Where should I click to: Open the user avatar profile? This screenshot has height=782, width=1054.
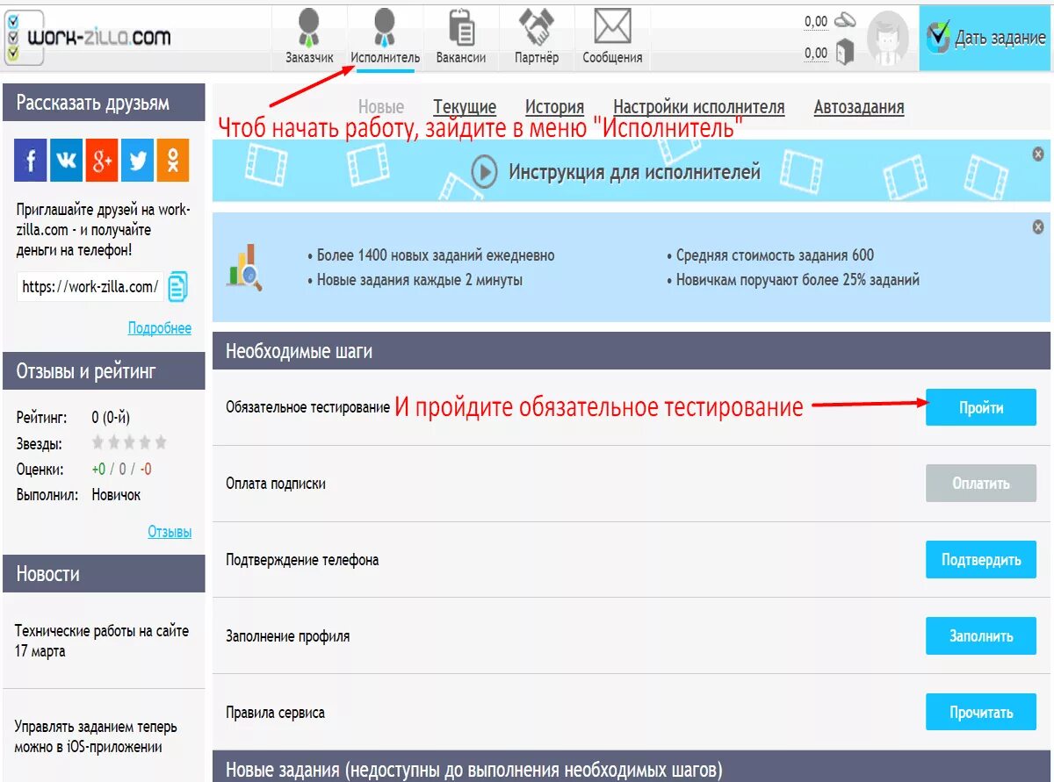point(887,37)
